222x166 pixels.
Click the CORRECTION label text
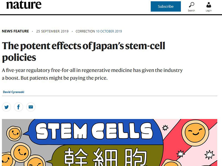[85, 31]
